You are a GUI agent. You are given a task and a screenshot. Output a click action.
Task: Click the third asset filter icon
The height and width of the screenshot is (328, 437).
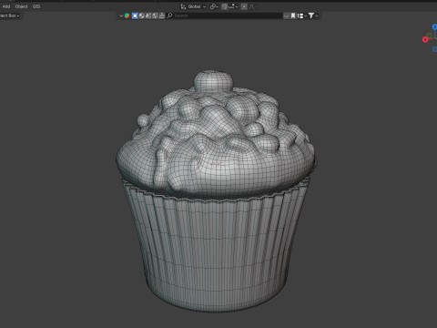[148, 15]
